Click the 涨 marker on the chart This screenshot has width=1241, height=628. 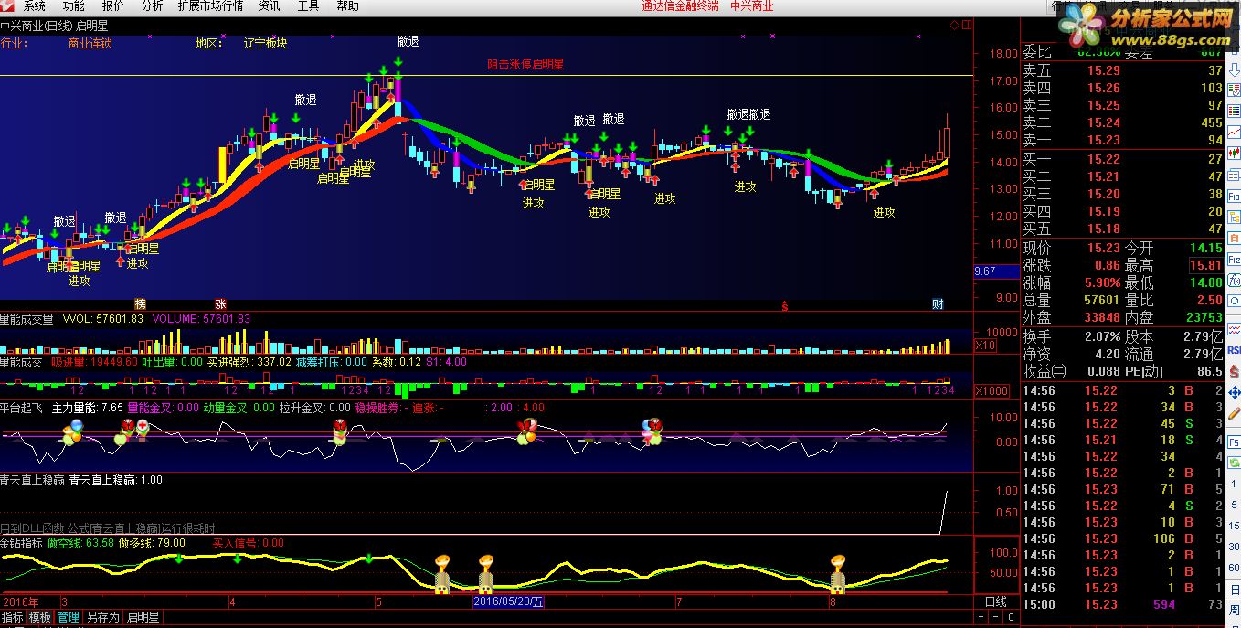coord(220,304)
